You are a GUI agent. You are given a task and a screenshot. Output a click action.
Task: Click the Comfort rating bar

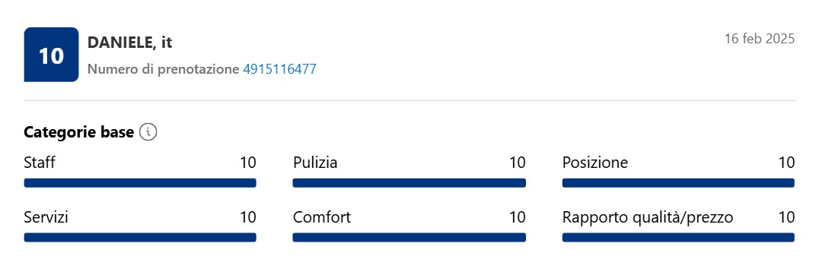click(409, 237)
